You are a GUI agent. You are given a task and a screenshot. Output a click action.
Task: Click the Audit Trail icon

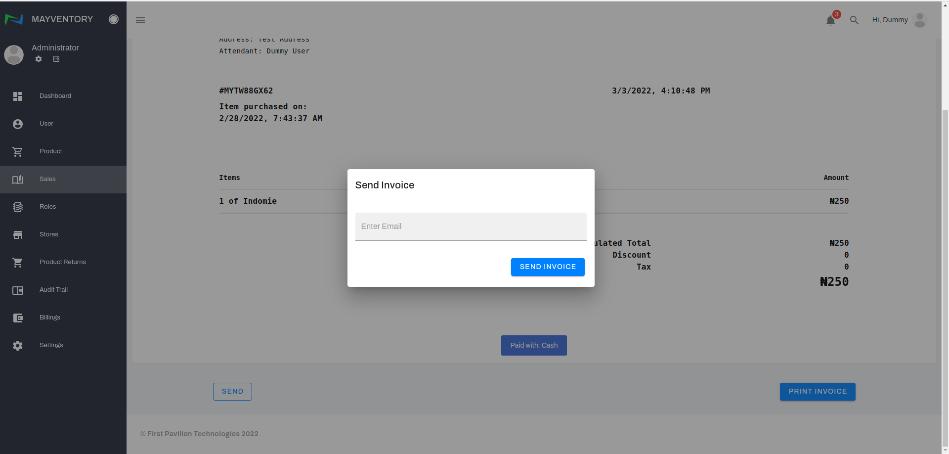pos(18,290)
